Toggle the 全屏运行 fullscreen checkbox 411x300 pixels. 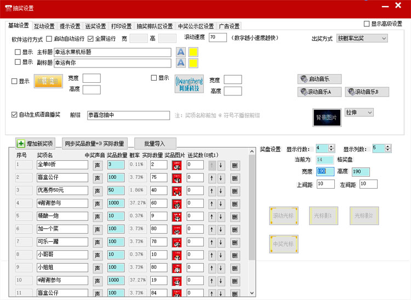(91, 39)
